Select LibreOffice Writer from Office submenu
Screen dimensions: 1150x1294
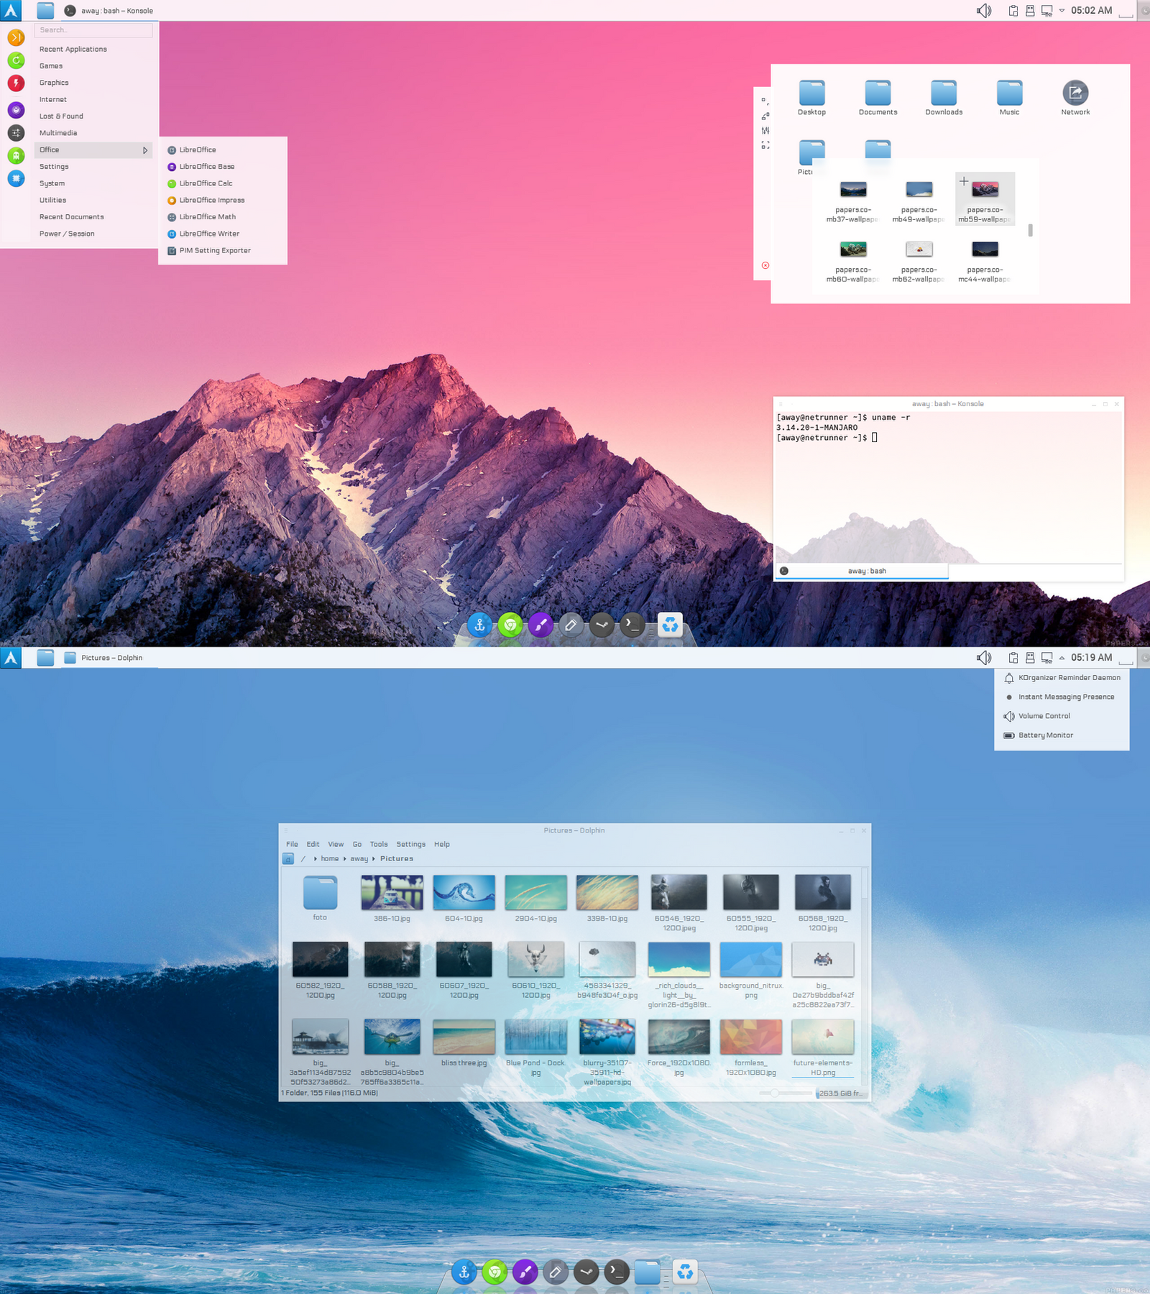(209, 234)
